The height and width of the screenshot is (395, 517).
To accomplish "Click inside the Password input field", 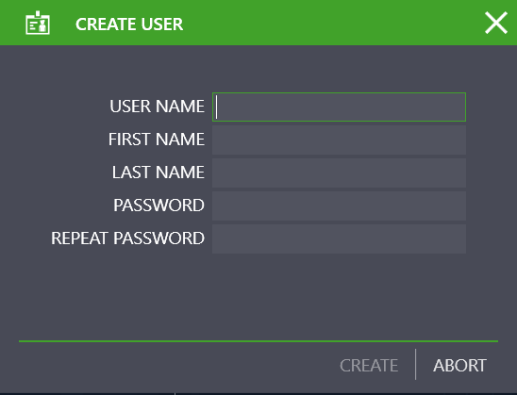I will coord(339,206).
